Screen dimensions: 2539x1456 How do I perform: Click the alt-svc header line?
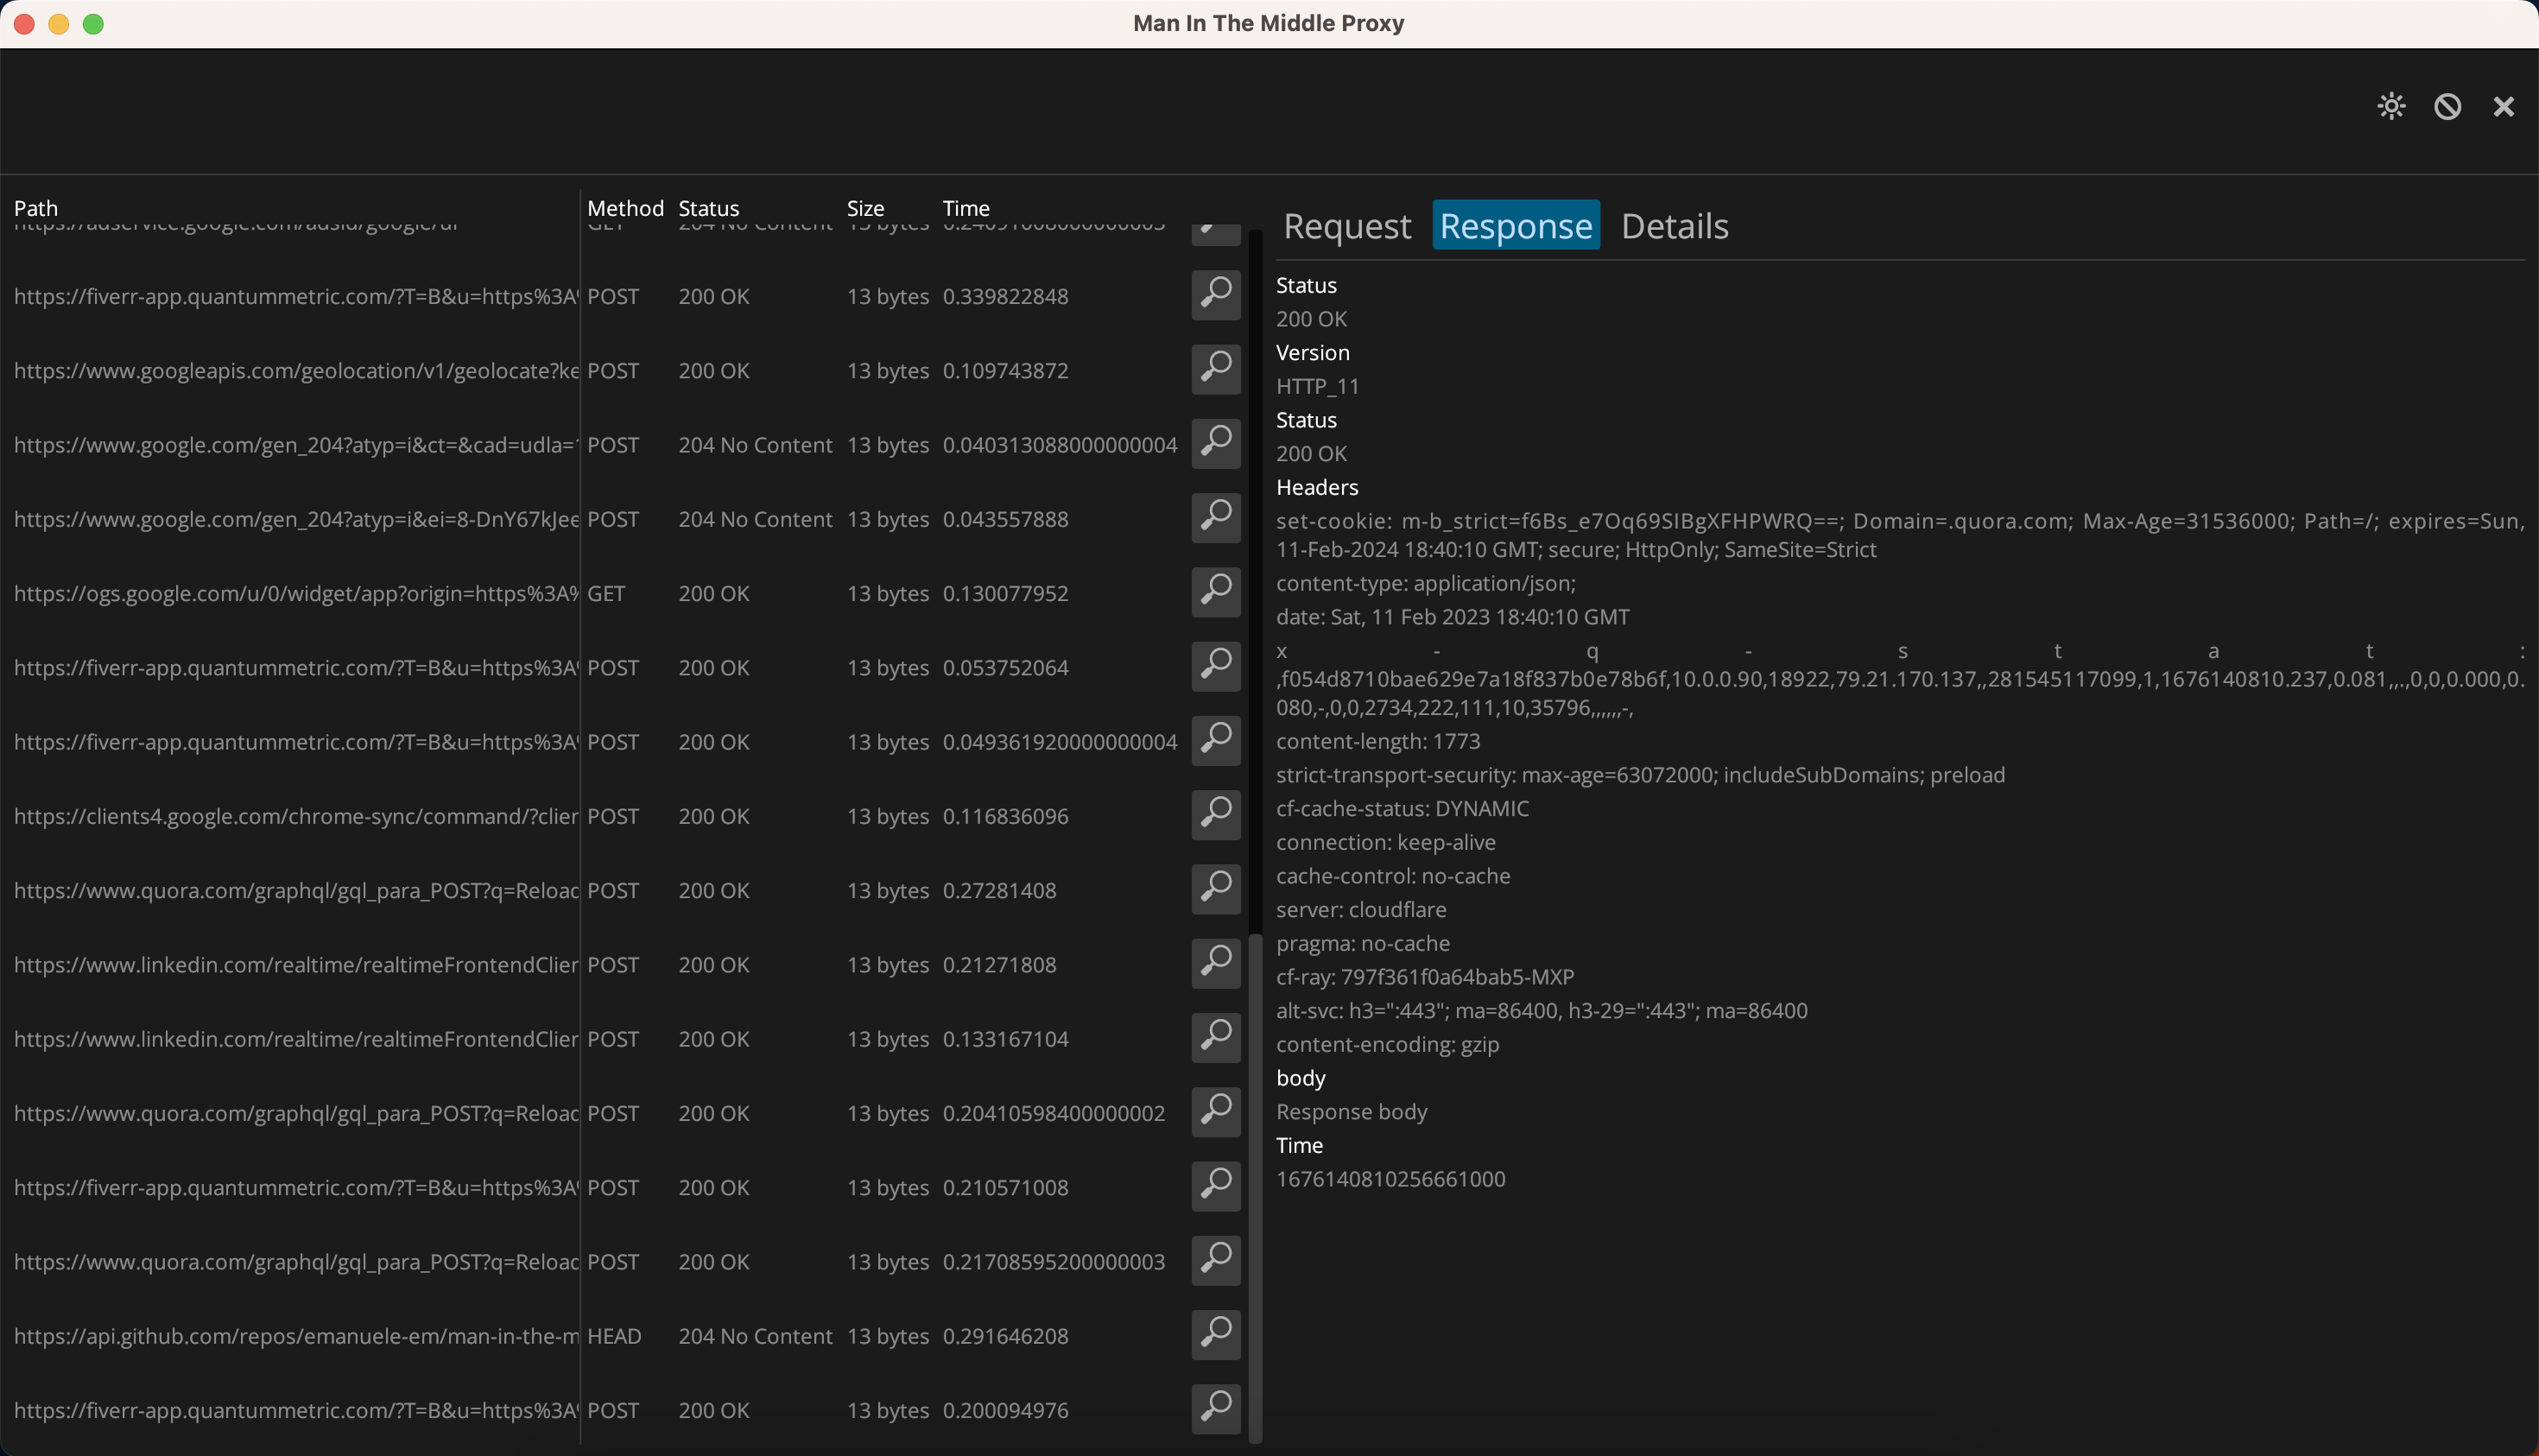pos(1541,1011)
